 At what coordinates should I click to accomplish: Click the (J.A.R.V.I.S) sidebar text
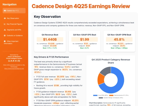14,61
